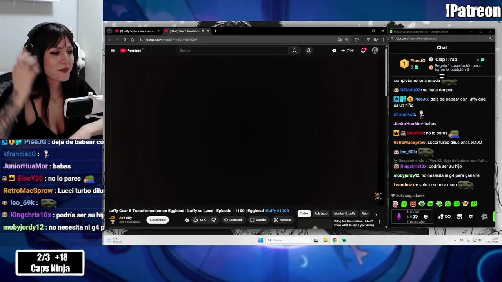Click the #1100 hashtag link
Viewport: 502px width, 282px height.
(283, 211)
